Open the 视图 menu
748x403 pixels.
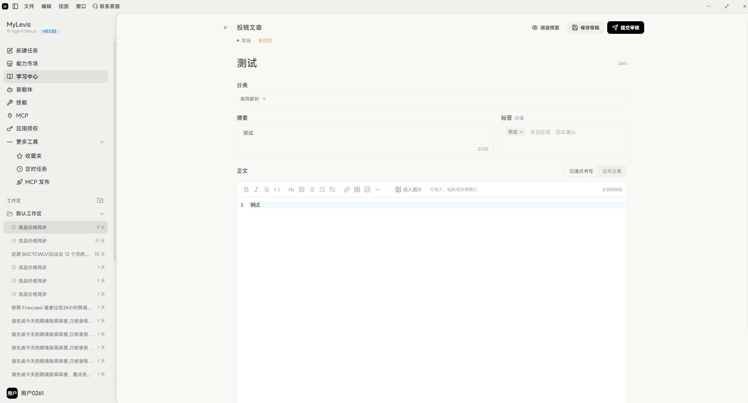pyautogui.click(x=64, y=6)
